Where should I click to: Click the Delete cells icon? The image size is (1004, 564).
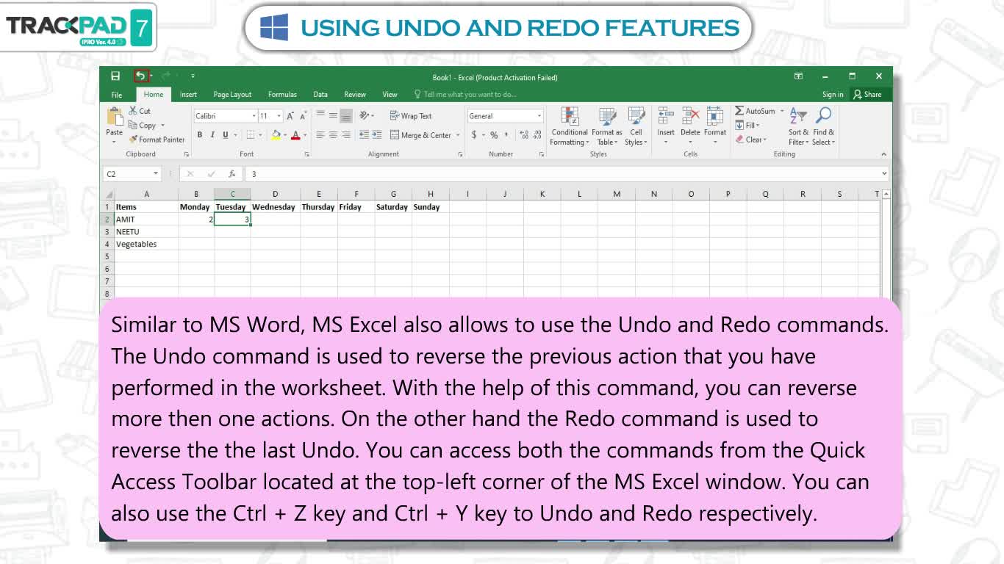click(x=690, y=116)
